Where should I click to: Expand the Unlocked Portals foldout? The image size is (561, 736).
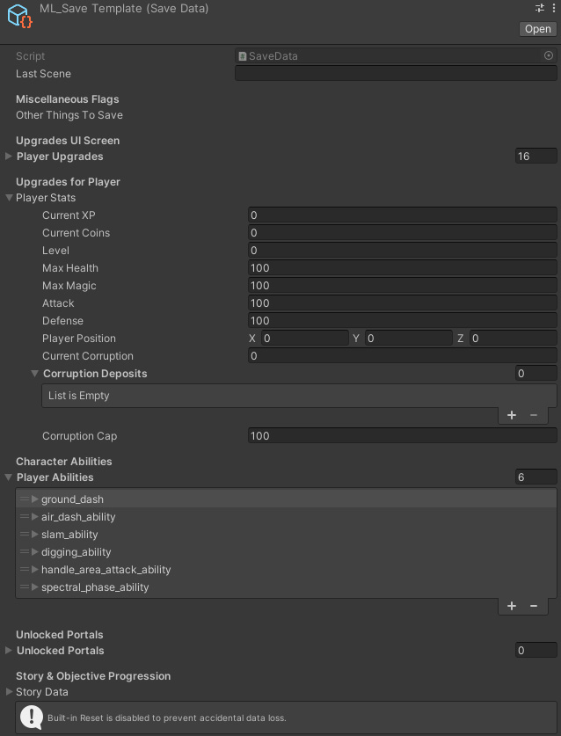(x=9, y=651)
